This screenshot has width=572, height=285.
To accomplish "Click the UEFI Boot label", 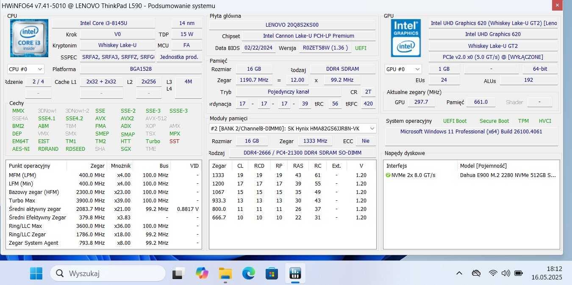I will (455, 121).
